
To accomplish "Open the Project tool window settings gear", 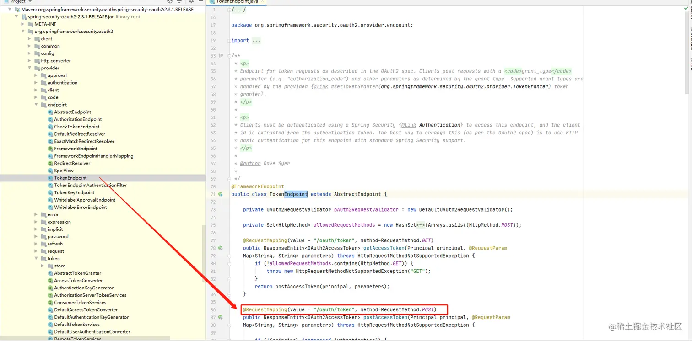I will click(191, 1).
